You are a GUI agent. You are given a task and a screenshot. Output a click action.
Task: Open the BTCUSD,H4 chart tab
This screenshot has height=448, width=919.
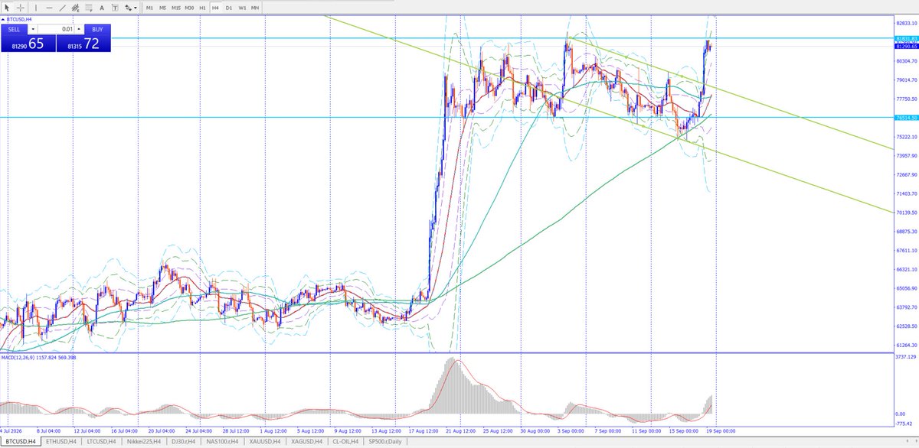pos(21,442)
